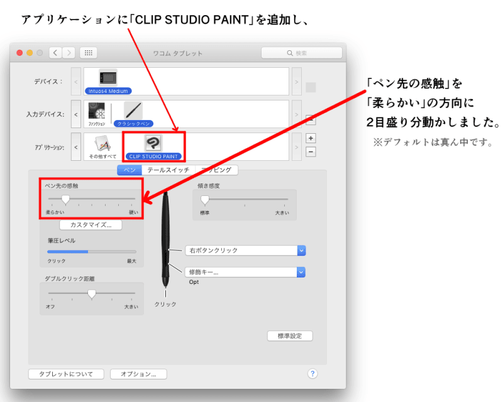503x402 pixels.
Task: Choose the Classic Pen tool icon
Action: [x=133, y=111]
